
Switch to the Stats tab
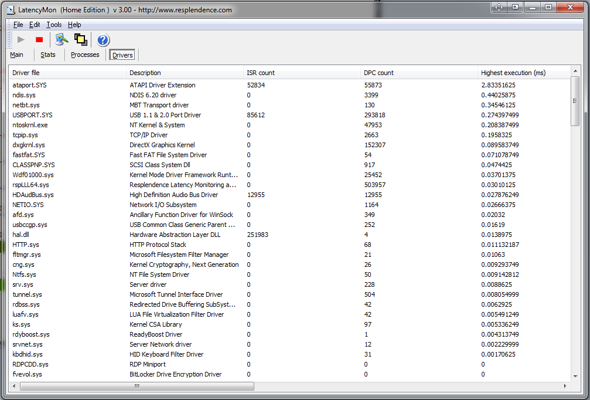[48, 55]
